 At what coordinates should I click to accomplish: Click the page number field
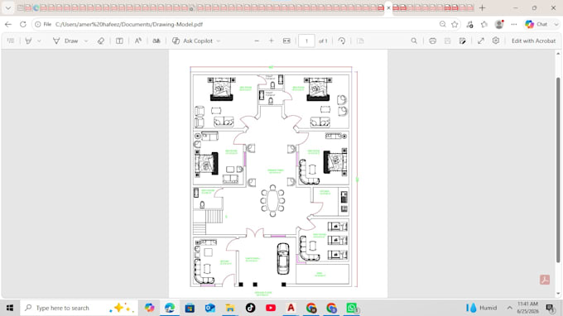(x=306, y=41)
